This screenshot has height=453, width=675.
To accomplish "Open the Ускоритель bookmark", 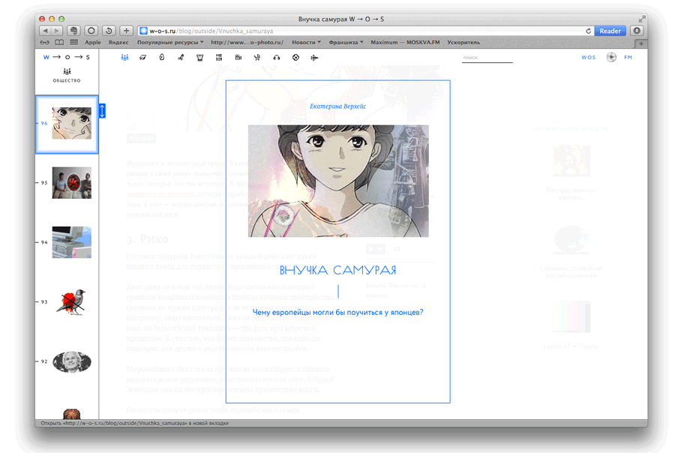I will point(463,42).
